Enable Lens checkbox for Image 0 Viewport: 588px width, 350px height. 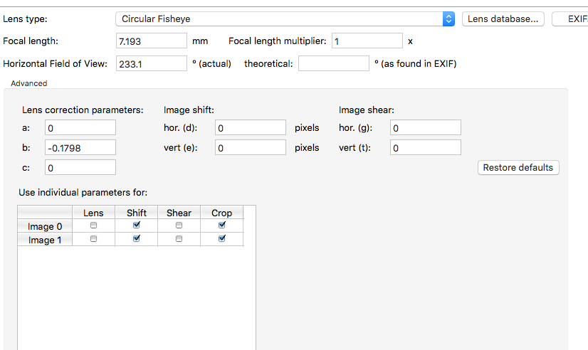pos(93,226)
